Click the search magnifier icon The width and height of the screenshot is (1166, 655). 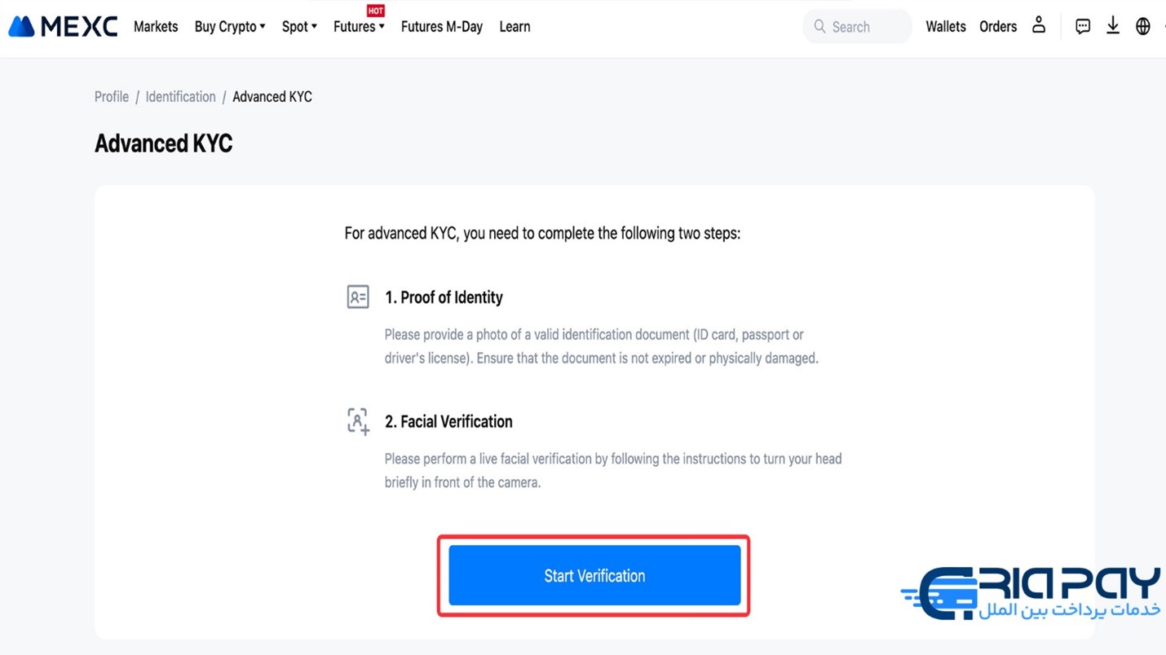point(819,27)
